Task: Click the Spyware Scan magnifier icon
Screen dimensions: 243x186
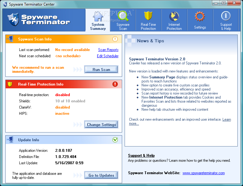Action: 123,16
